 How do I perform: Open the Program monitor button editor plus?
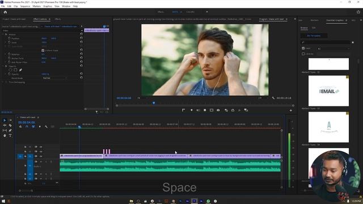[x=291, y=110]
